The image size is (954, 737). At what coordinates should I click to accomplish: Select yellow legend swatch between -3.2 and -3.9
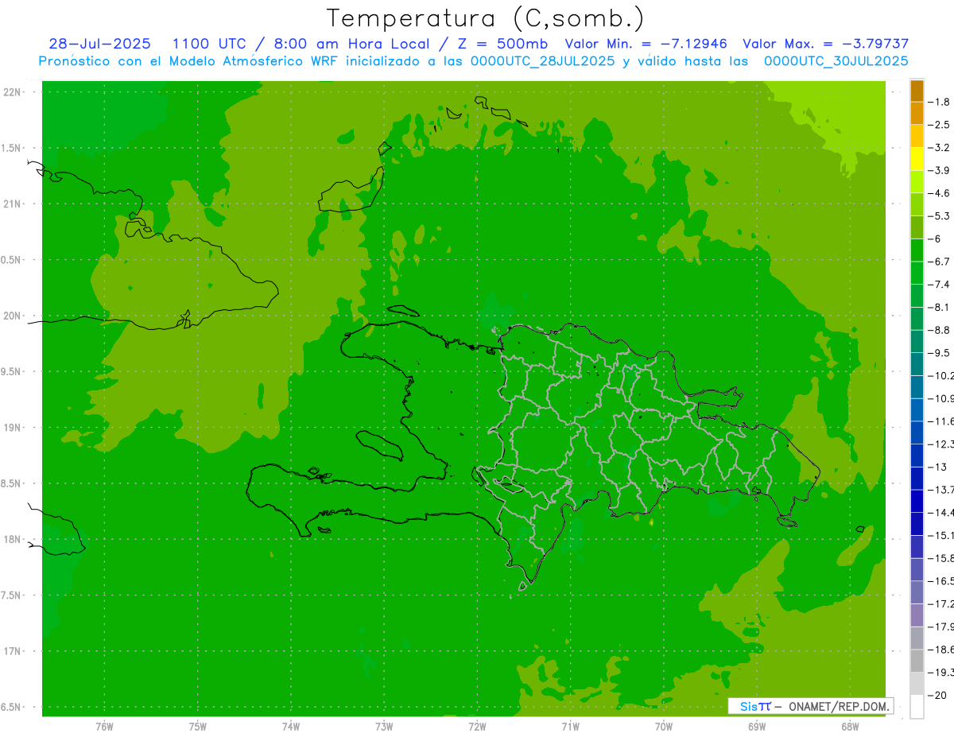coord(917,159)
